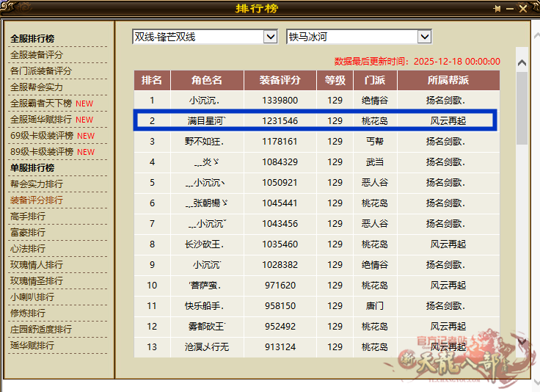Screen dimensions: 540x392
Task: Click the 门派 column header
Action: tap(375, 80)
